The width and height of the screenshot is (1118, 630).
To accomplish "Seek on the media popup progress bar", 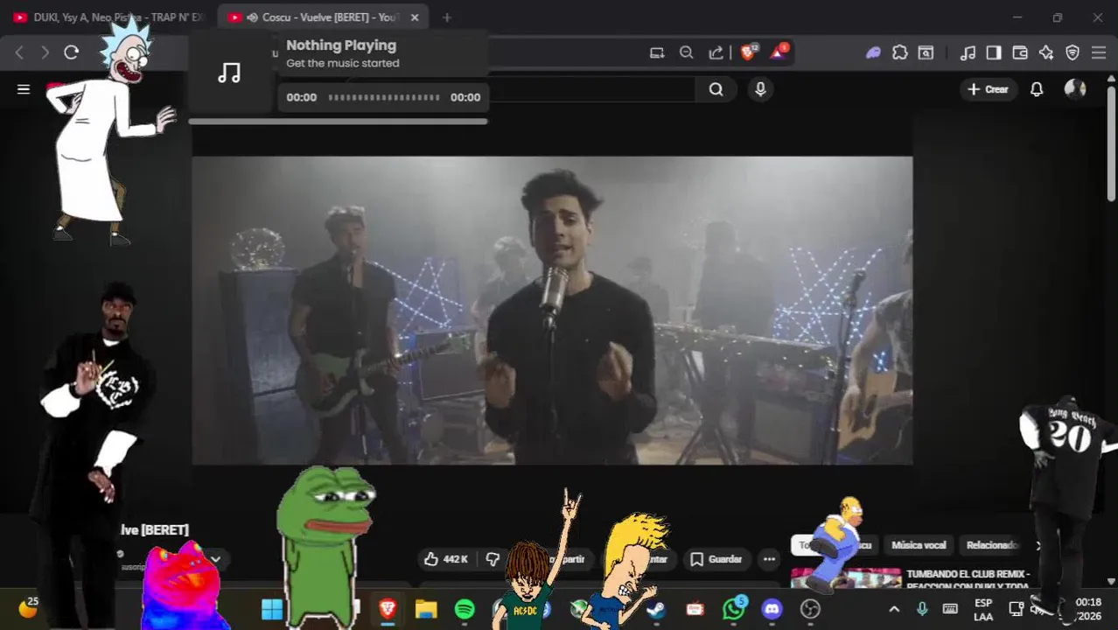I will [384, 97].
